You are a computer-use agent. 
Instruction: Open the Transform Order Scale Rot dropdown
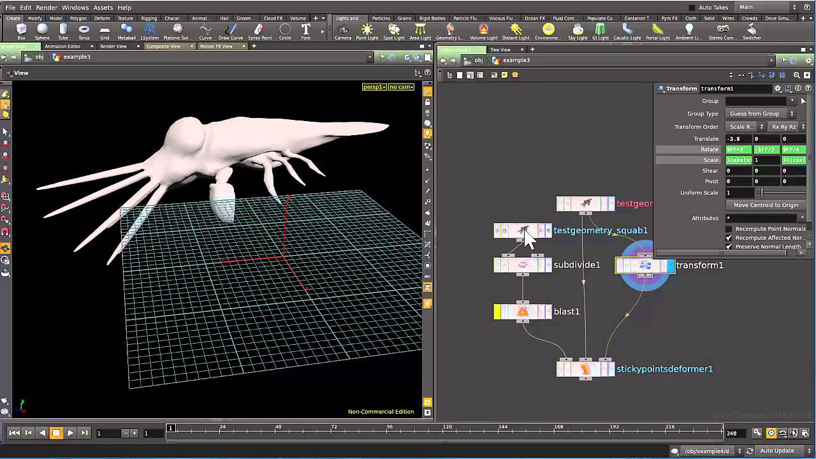(x=745, y=127)
